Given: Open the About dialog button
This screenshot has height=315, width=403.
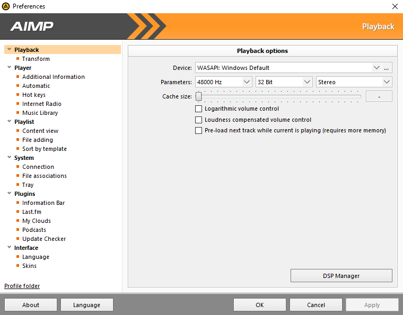Looking at the screenshot, I should (x=31, y=305).
